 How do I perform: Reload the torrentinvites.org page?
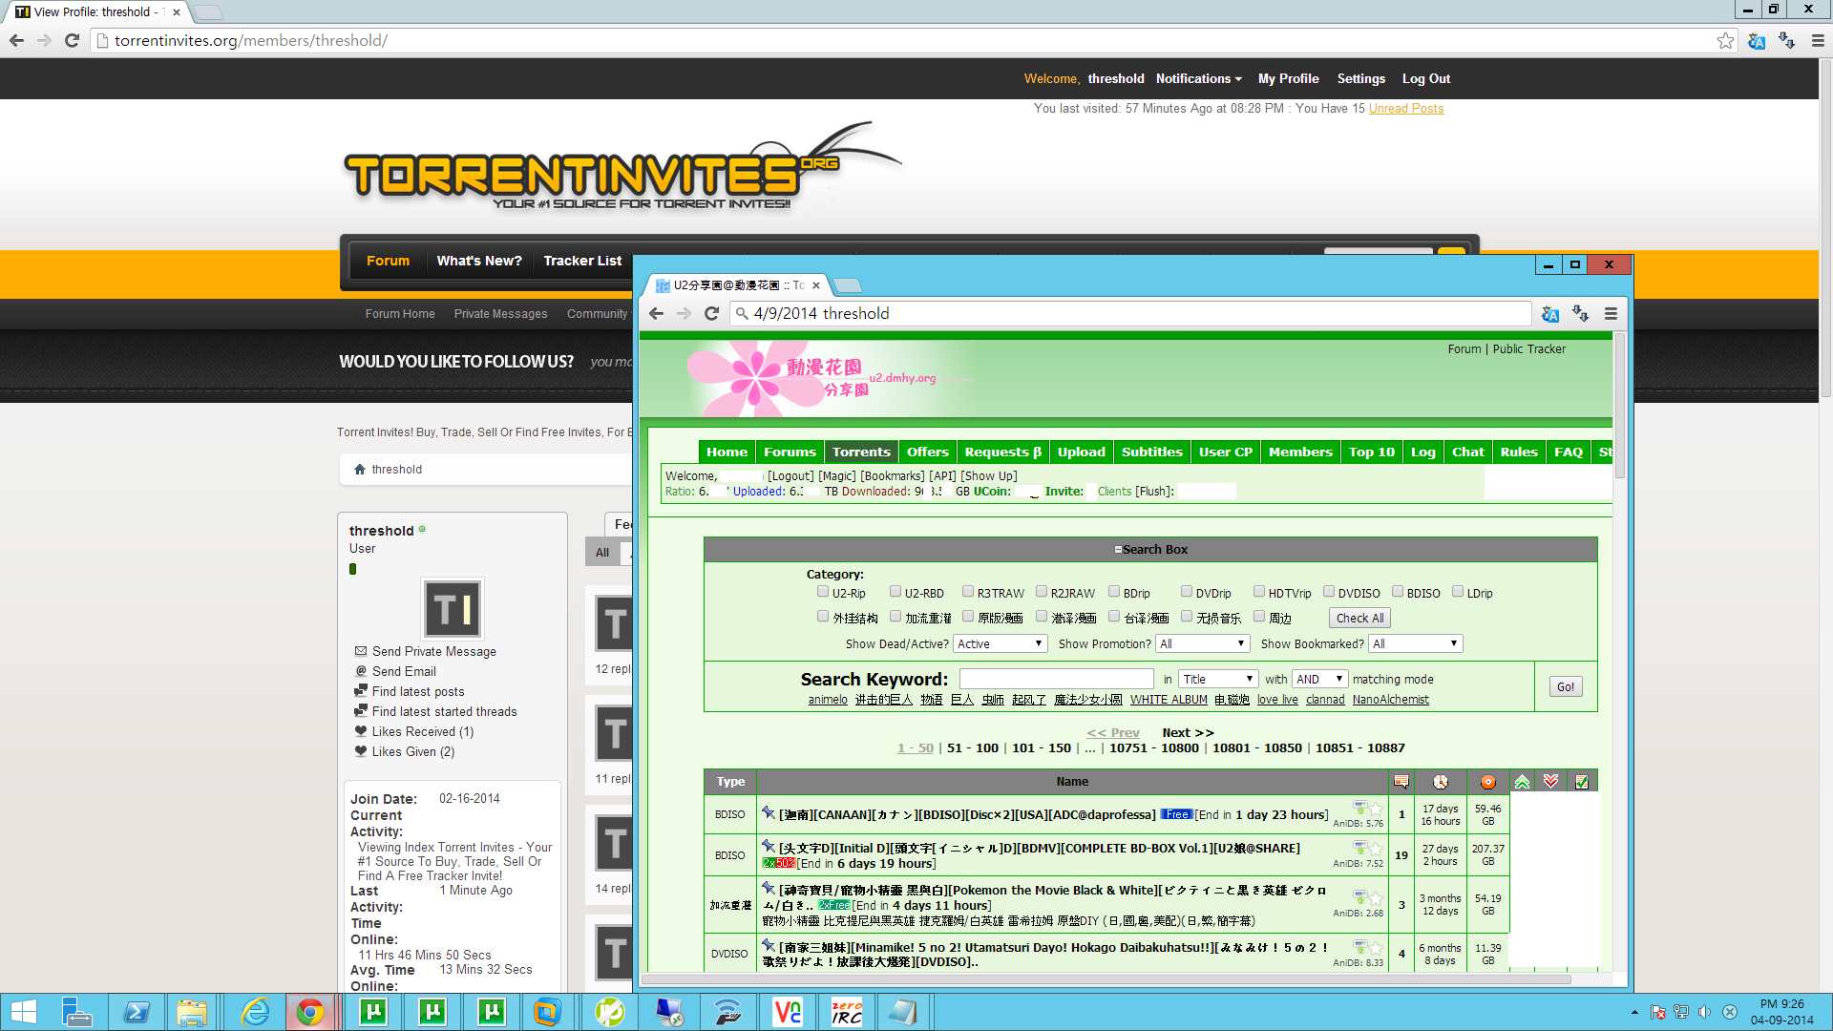pos(72,41)
